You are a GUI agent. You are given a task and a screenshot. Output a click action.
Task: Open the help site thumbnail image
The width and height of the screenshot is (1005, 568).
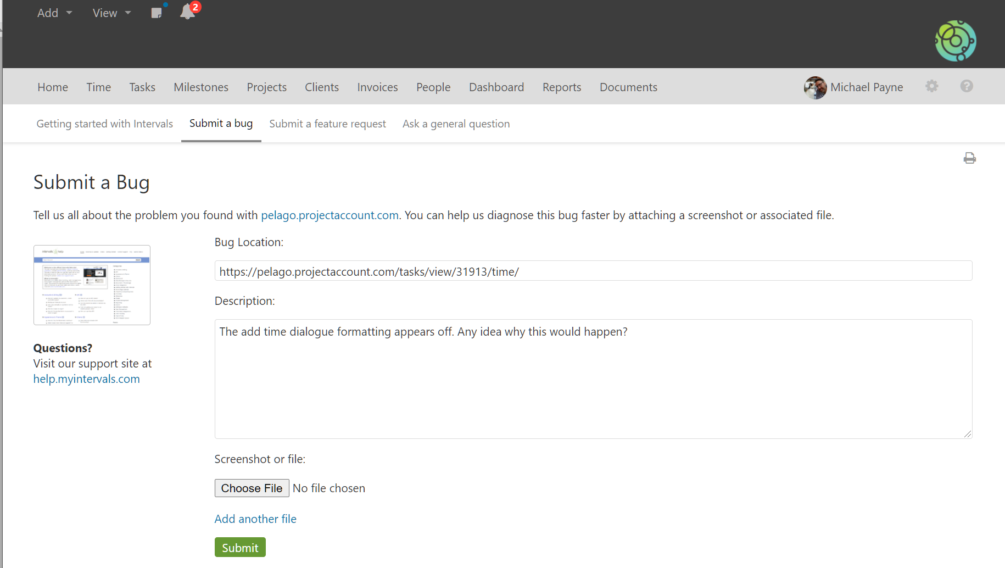(92, 285)
